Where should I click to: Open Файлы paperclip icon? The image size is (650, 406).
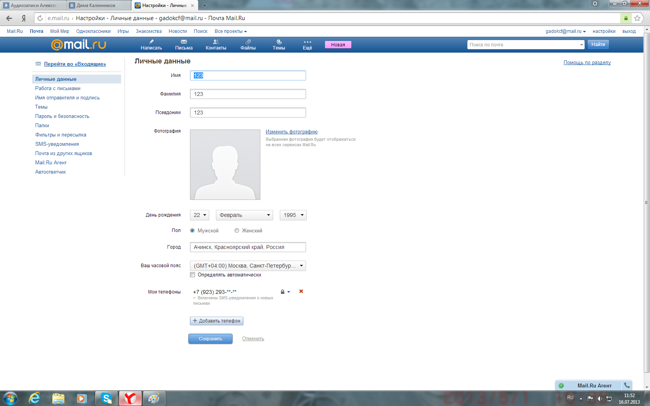(248, 44)
